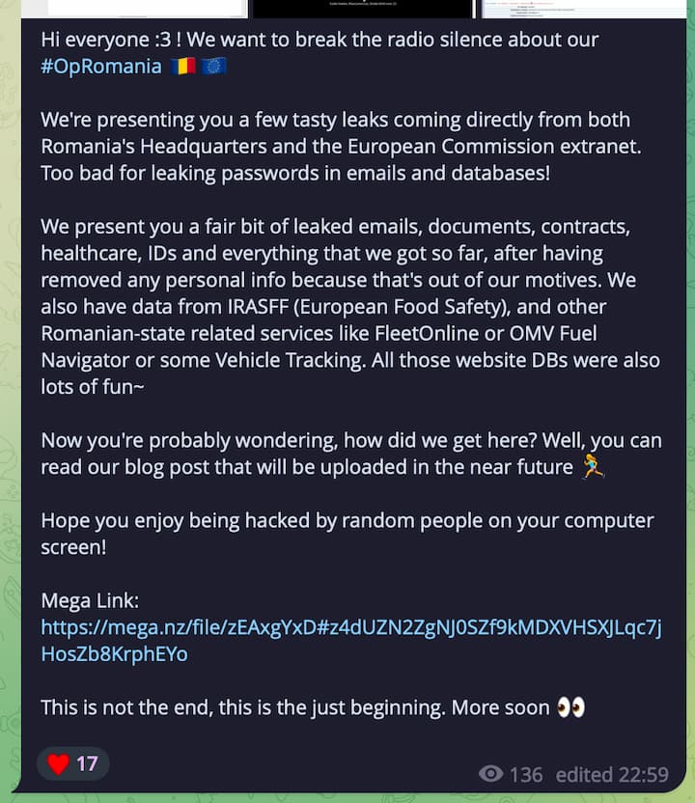Viewport: 695px width, 803px height.
Task: Click the Mega Link: label text
Action: coord(90,600)
